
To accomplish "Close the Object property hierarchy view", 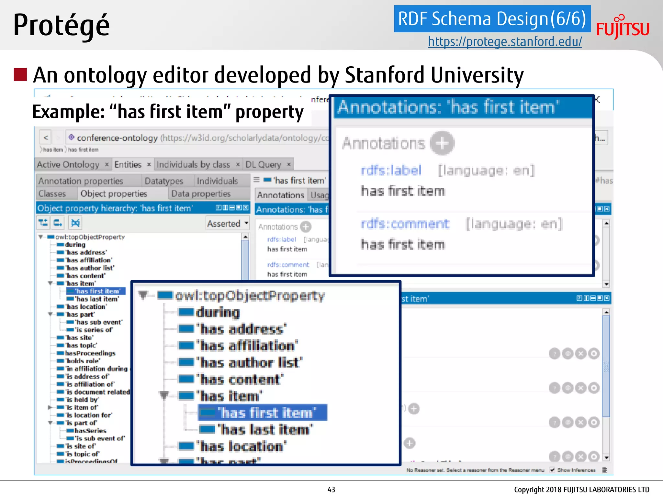I will pos(246,208).
